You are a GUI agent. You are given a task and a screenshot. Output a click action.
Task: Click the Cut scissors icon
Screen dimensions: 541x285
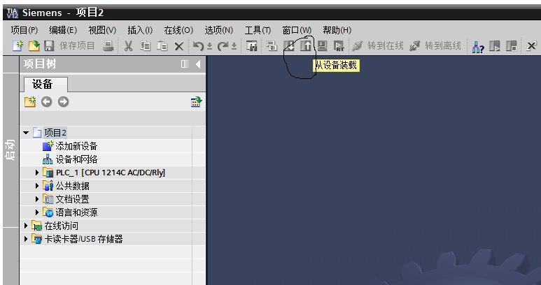128,46
